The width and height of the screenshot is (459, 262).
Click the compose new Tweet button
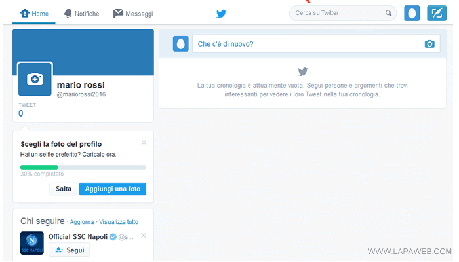[436, 13]
